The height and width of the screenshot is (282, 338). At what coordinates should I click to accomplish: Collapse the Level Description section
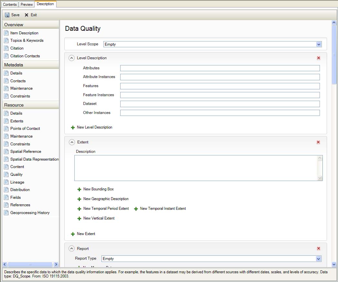pyautogui.click(x=72, y=58)
